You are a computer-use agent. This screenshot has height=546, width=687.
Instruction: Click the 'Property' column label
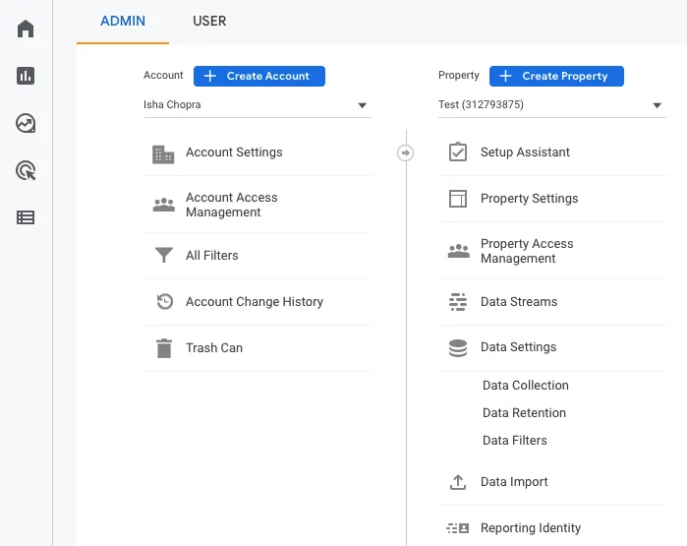click(x=459, y=76)
